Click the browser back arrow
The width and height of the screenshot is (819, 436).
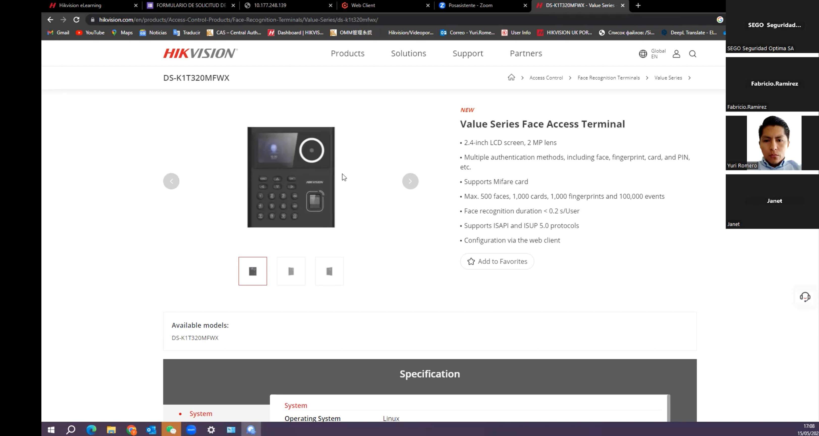tap(50, 20)
